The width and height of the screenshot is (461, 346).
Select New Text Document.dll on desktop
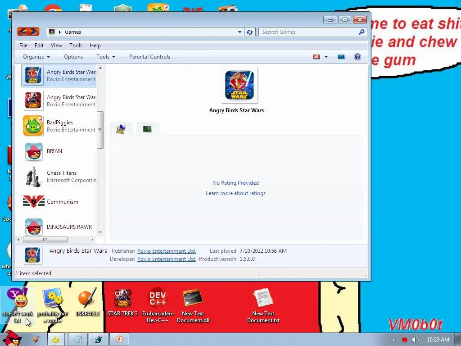[193, 305]
